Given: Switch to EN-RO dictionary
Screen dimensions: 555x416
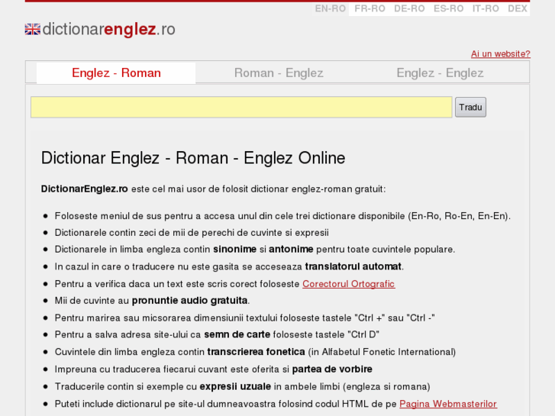Looking at the screenshot, I should [x=331, y=8].
